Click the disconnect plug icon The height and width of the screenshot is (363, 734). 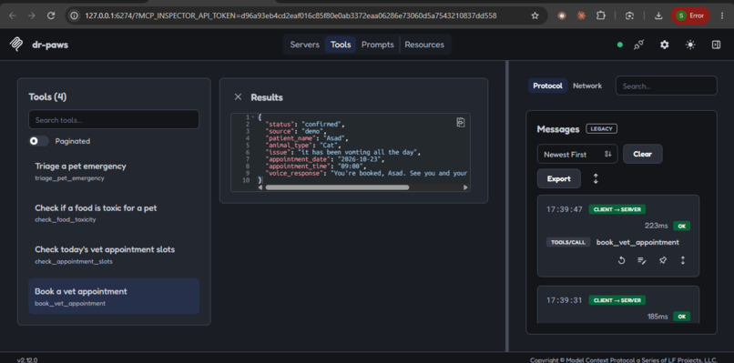tap(639, 45)
